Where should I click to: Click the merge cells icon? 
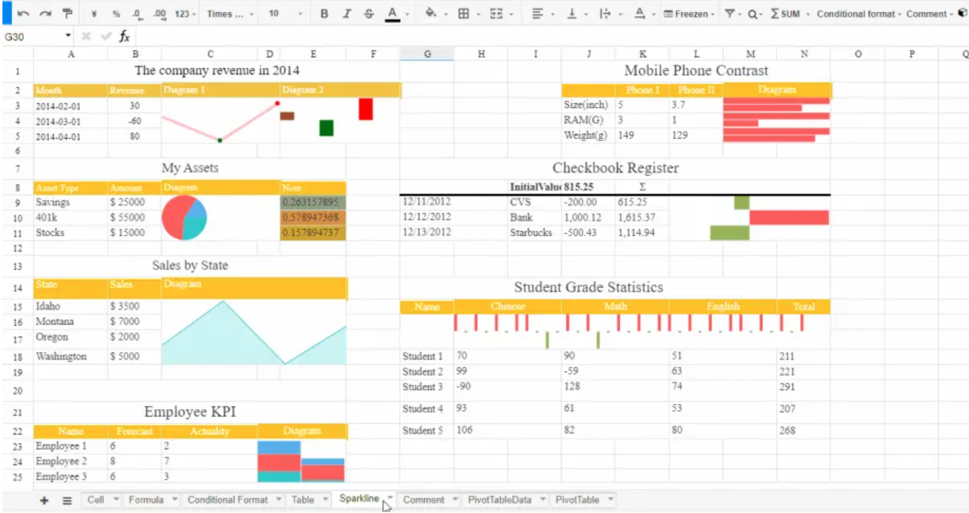pos(496,14)
